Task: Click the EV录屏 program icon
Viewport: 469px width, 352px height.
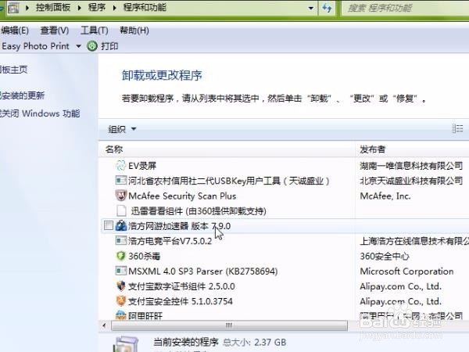Action: coord(121,165)
